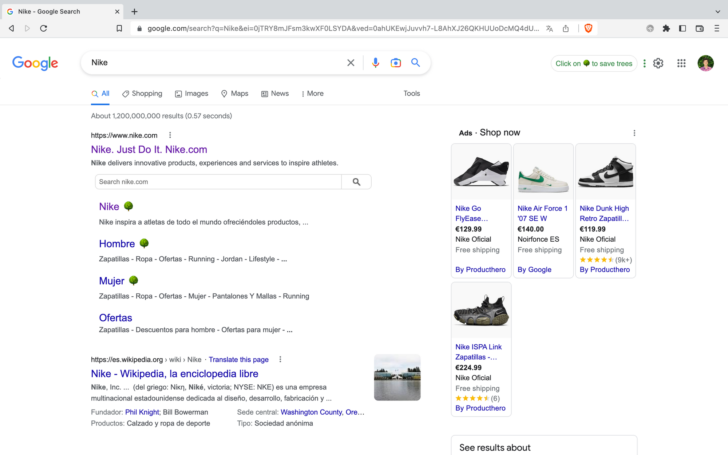Switch to the Images tab

(x=192, y=94)
